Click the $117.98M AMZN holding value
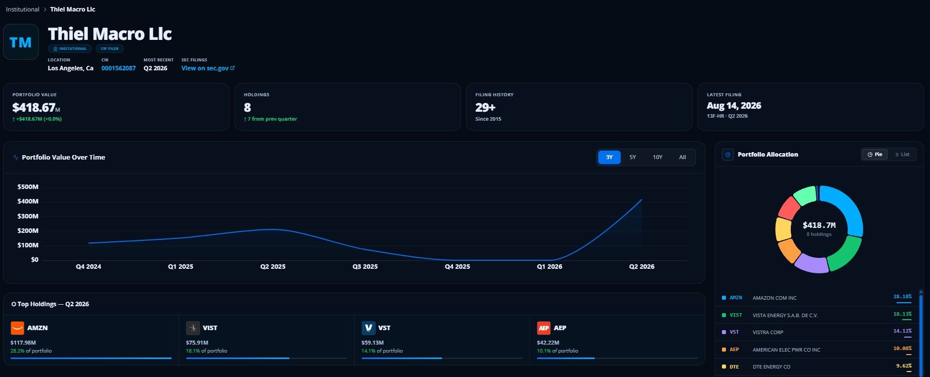The height and width of the screenshot is (377, 930). (x=23, y=343)
